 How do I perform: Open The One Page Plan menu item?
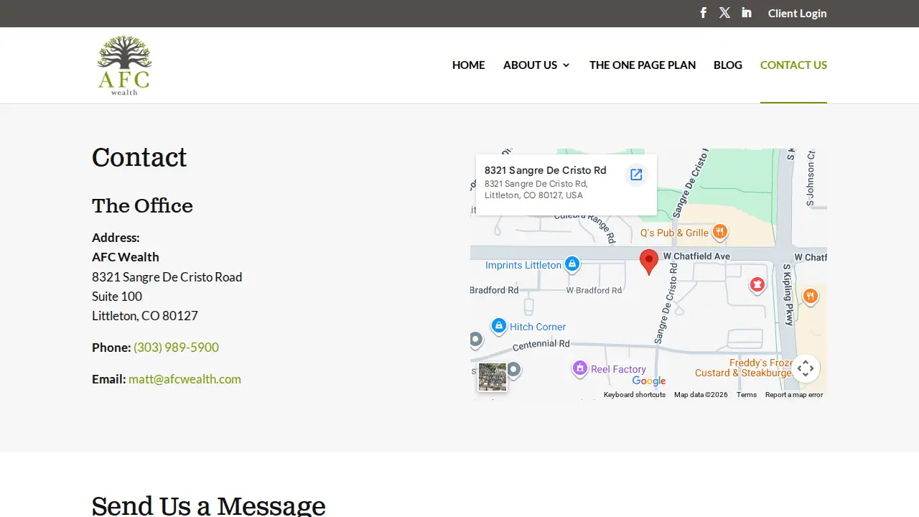[x=643, y=65]
